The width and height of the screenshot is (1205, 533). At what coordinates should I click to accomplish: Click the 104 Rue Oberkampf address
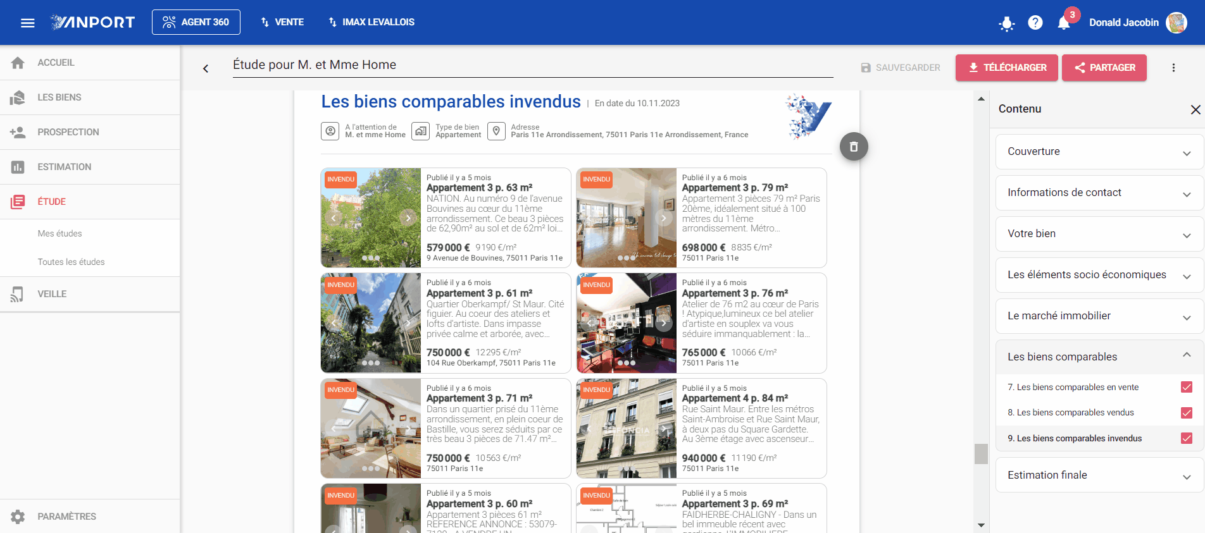tap(491, 363)
